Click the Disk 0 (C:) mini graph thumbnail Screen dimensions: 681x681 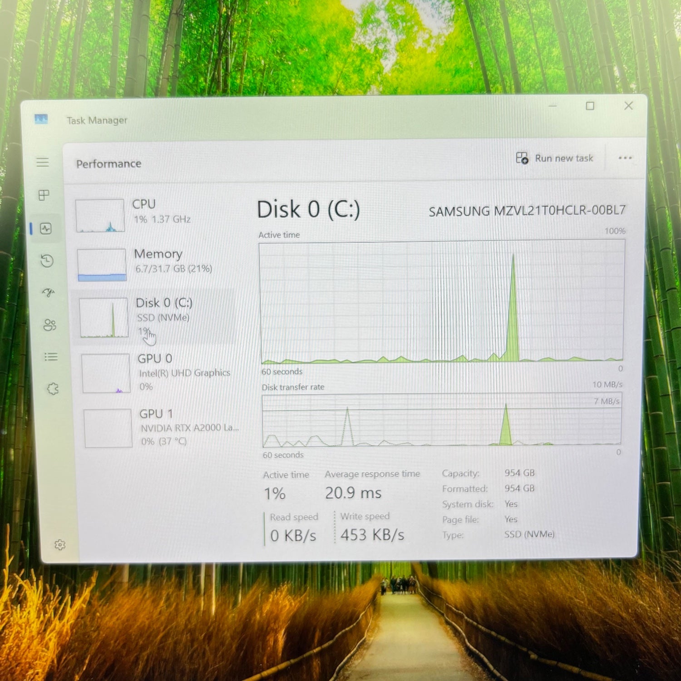(104, 318)
